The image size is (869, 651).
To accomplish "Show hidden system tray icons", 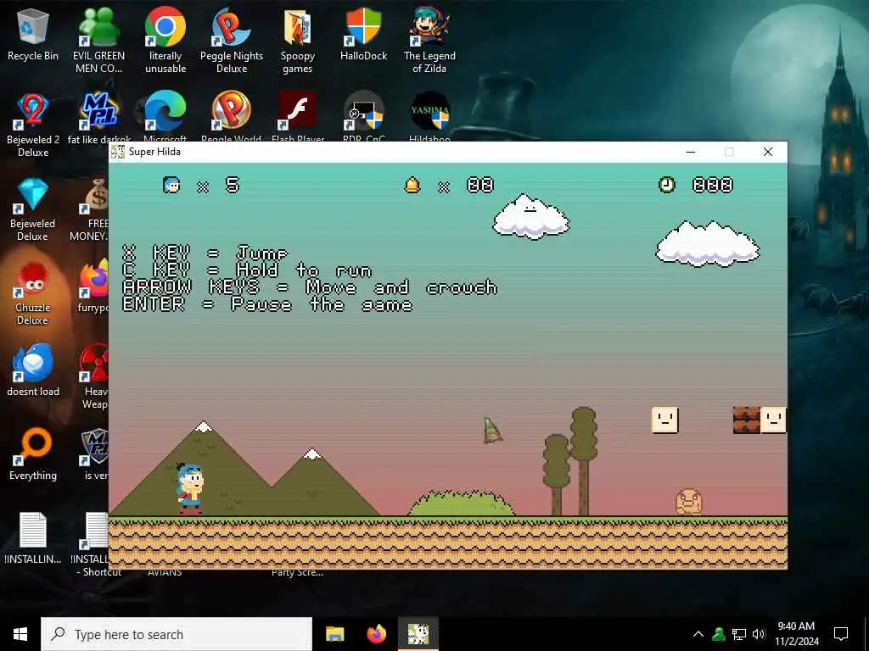I will point(698,634).
